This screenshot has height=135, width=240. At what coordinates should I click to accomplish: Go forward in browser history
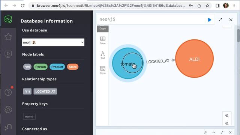click(x=14, y=6)
